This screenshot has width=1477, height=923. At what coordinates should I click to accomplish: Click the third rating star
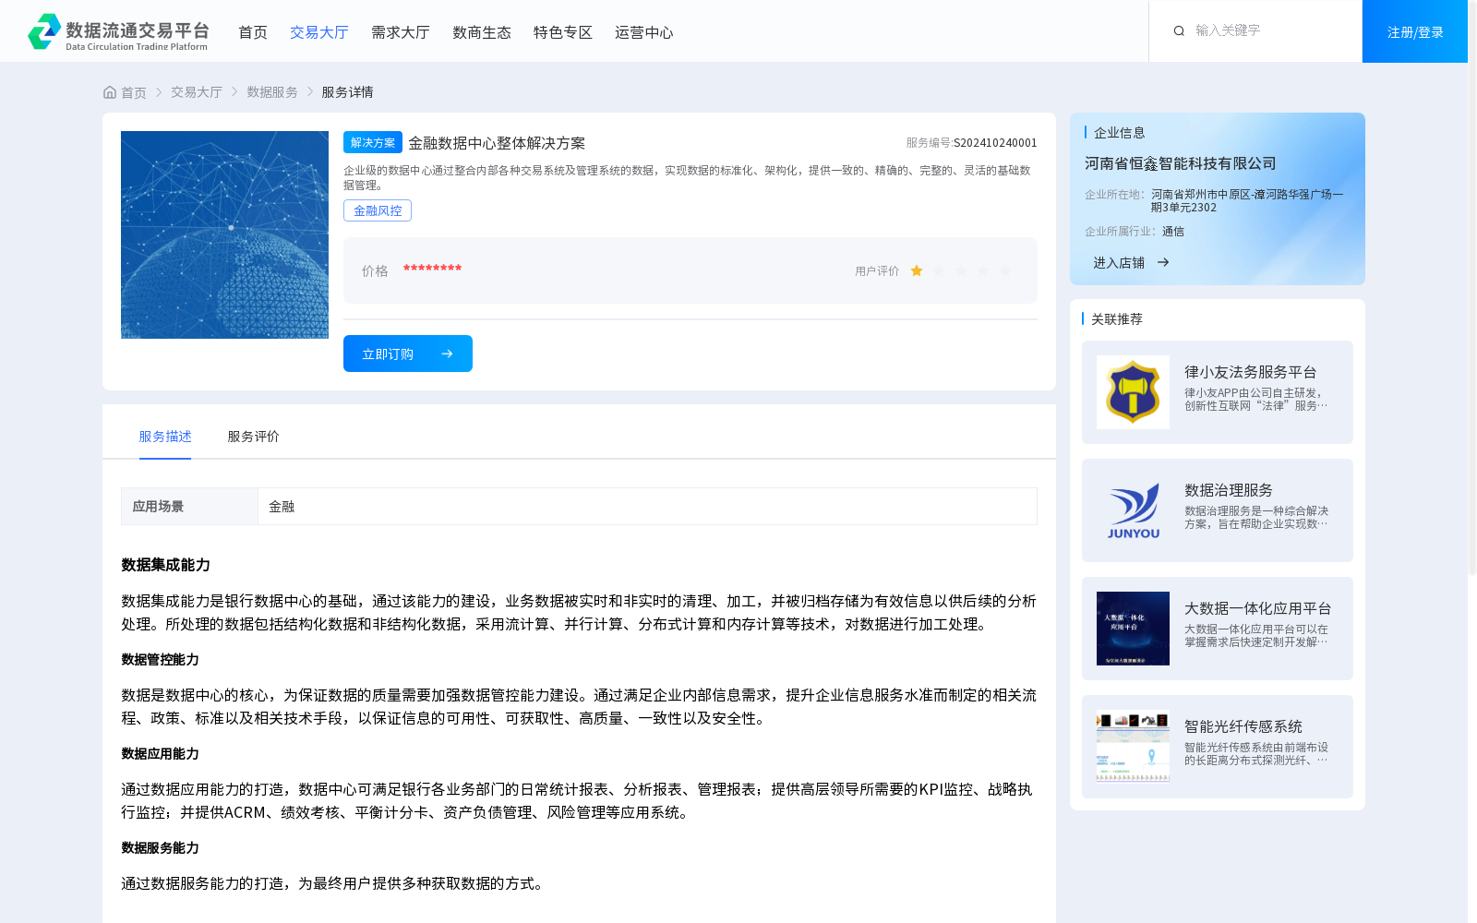click(x=961, y=270)
